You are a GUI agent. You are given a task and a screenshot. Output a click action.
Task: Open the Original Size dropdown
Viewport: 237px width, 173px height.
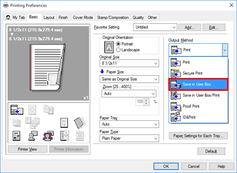[129, 63]
